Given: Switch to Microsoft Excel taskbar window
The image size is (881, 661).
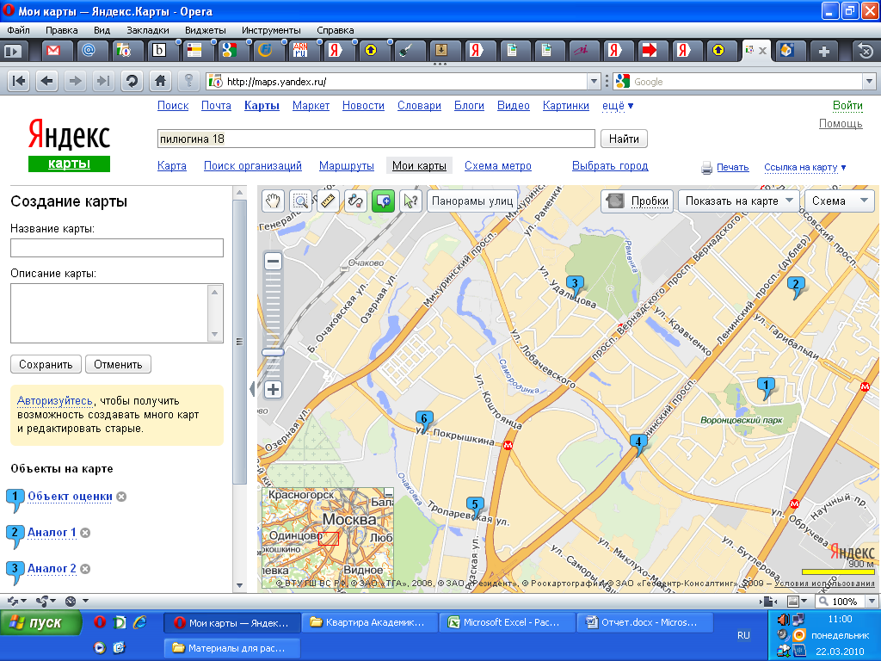Looking at the screenshot, I should pos(508,623).
